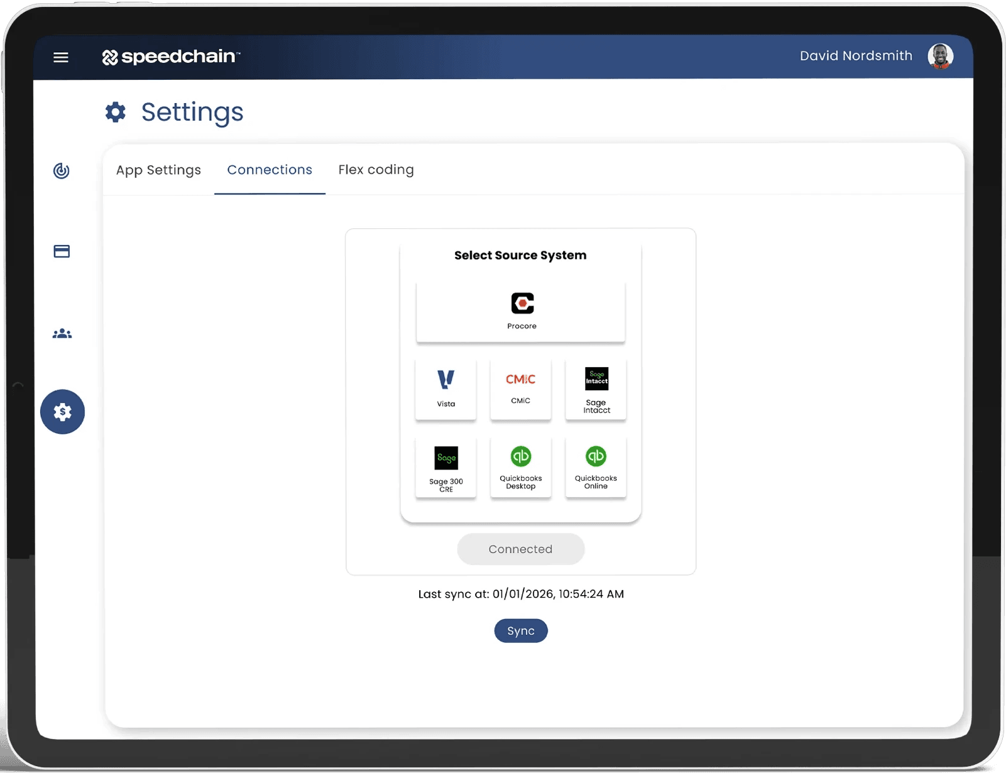Image resolution: width=1006 pixels, height=773 pixels.
Task: Choose CMiC source system
Action: [x=521, y=389]
